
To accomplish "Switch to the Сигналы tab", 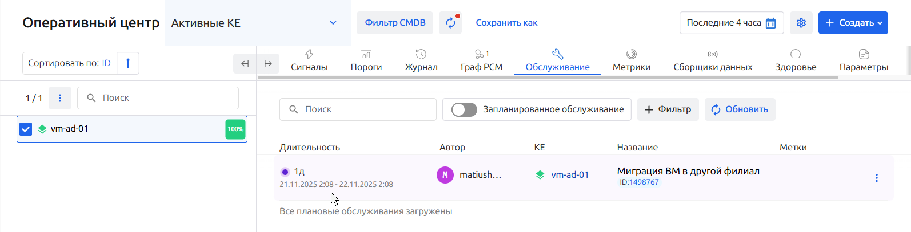I will (x=309, y=61).
